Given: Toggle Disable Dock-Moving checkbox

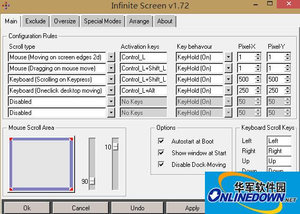Looking at the screenshot, I should coord(161,165).
